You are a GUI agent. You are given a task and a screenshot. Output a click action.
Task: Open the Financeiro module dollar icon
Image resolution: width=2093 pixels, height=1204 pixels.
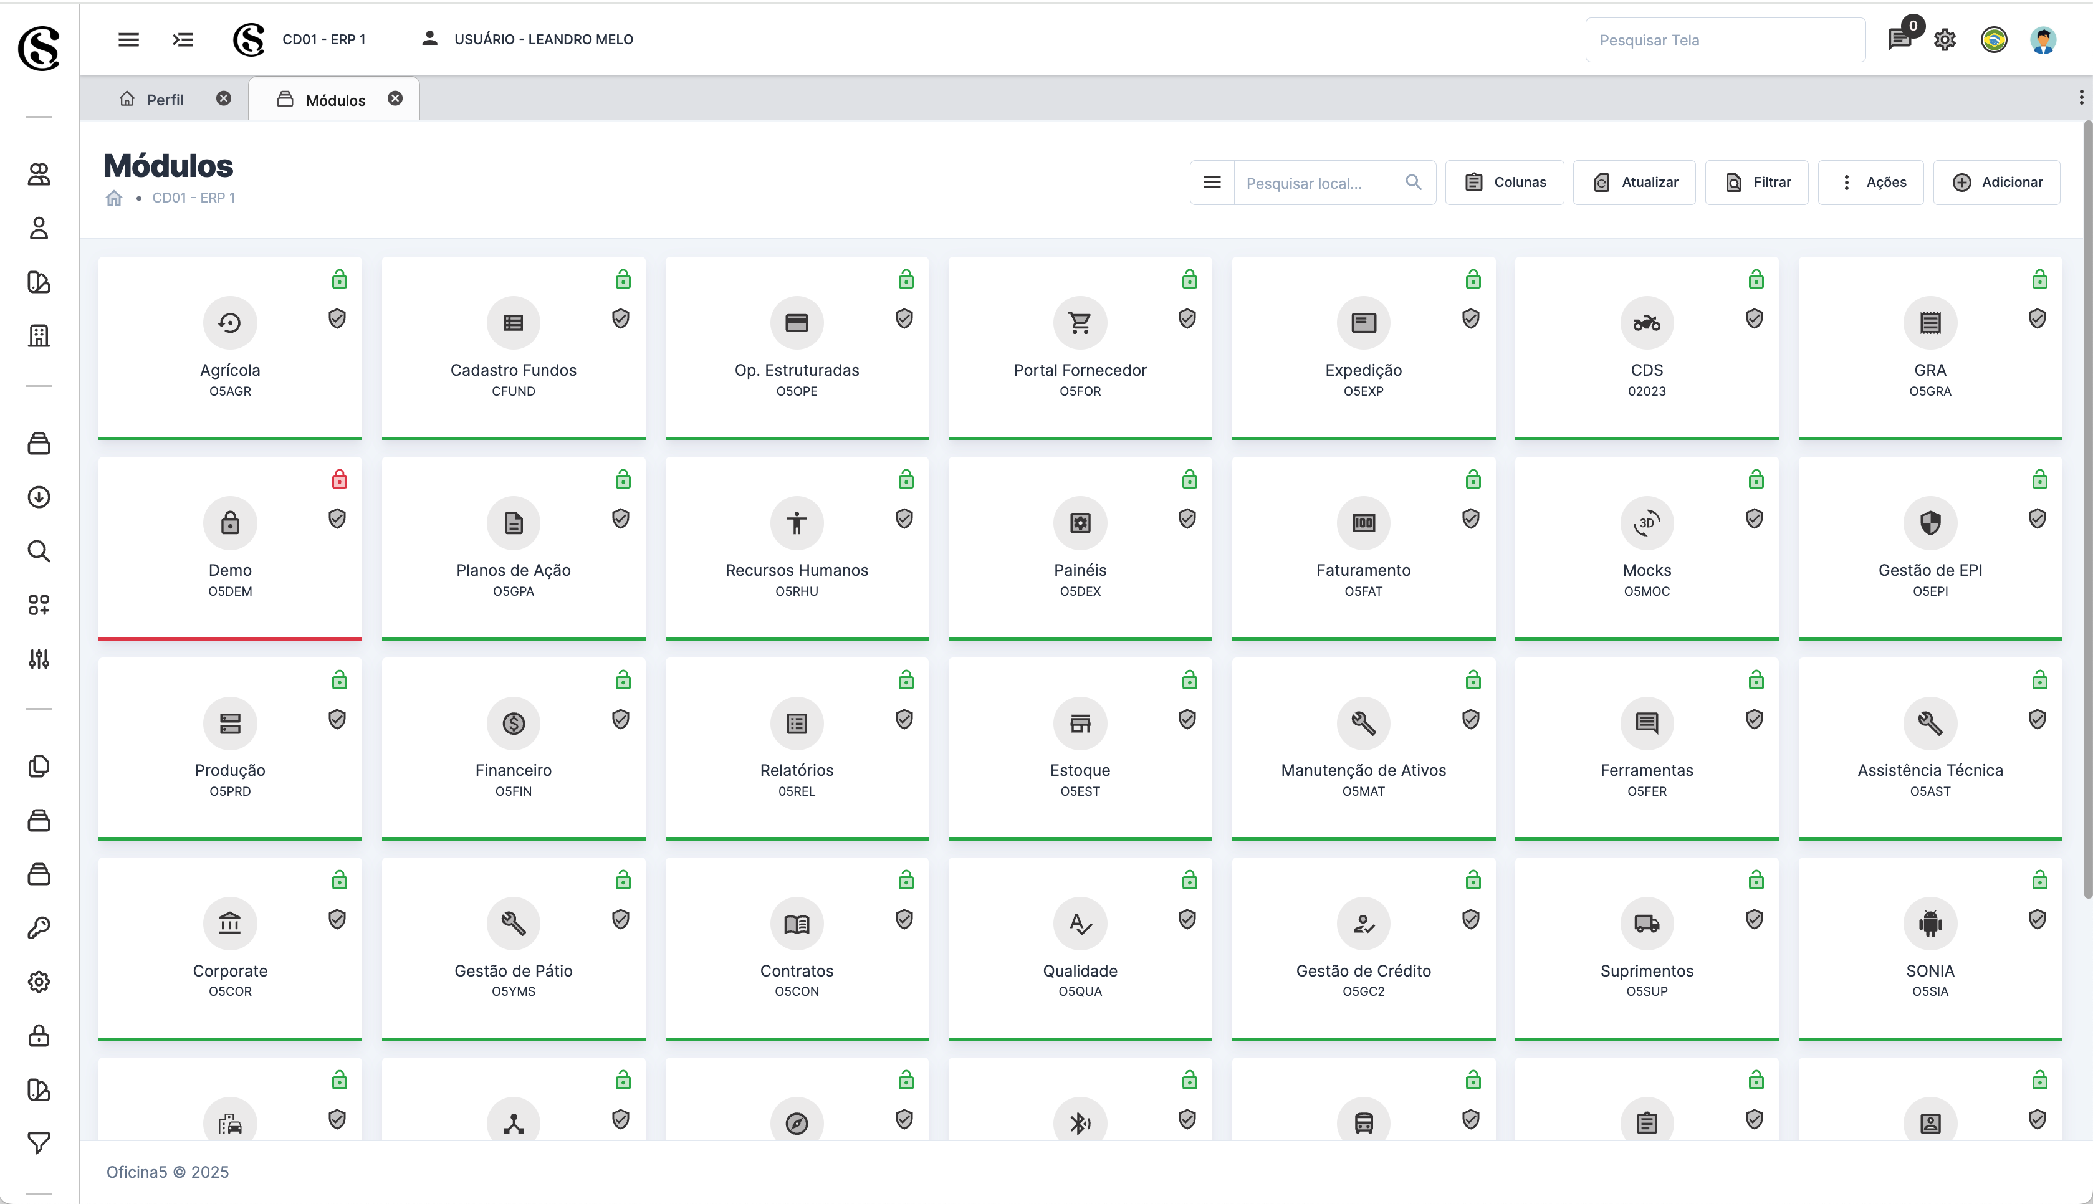click(x=513, y=724)
